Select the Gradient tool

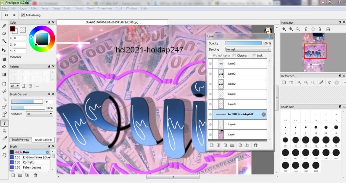[4, 74]
